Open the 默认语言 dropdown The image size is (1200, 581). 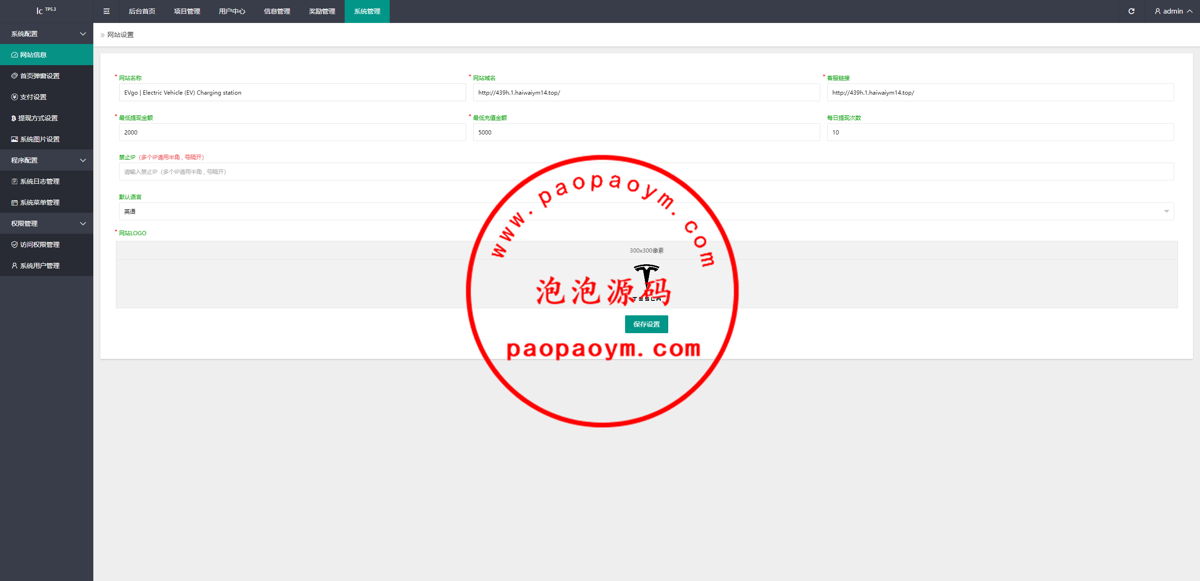point(646,211)
